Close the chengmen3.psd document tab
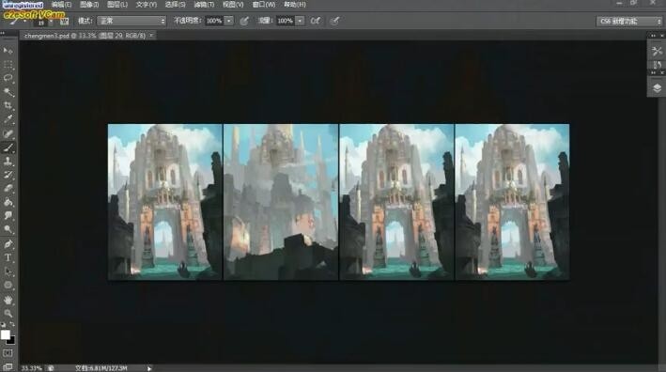The width and height of the screenshot is (666, 372). coord(151,36)
